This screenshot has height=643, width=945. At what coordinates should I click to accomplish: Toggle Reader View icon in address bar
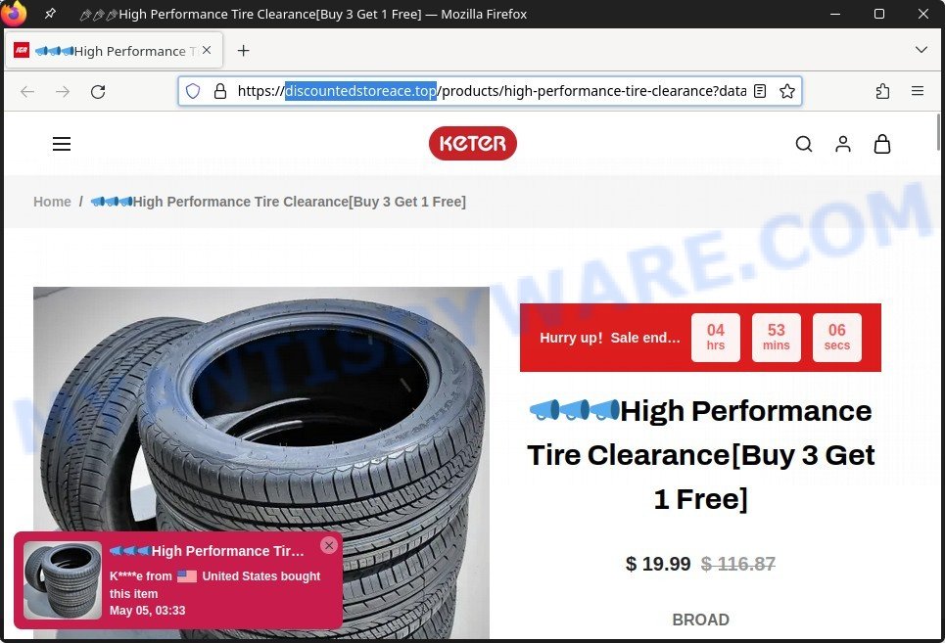click(x=760, y=91)
